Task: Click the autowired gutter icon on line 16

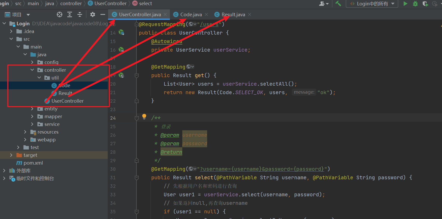Action: tap(121, 50)
